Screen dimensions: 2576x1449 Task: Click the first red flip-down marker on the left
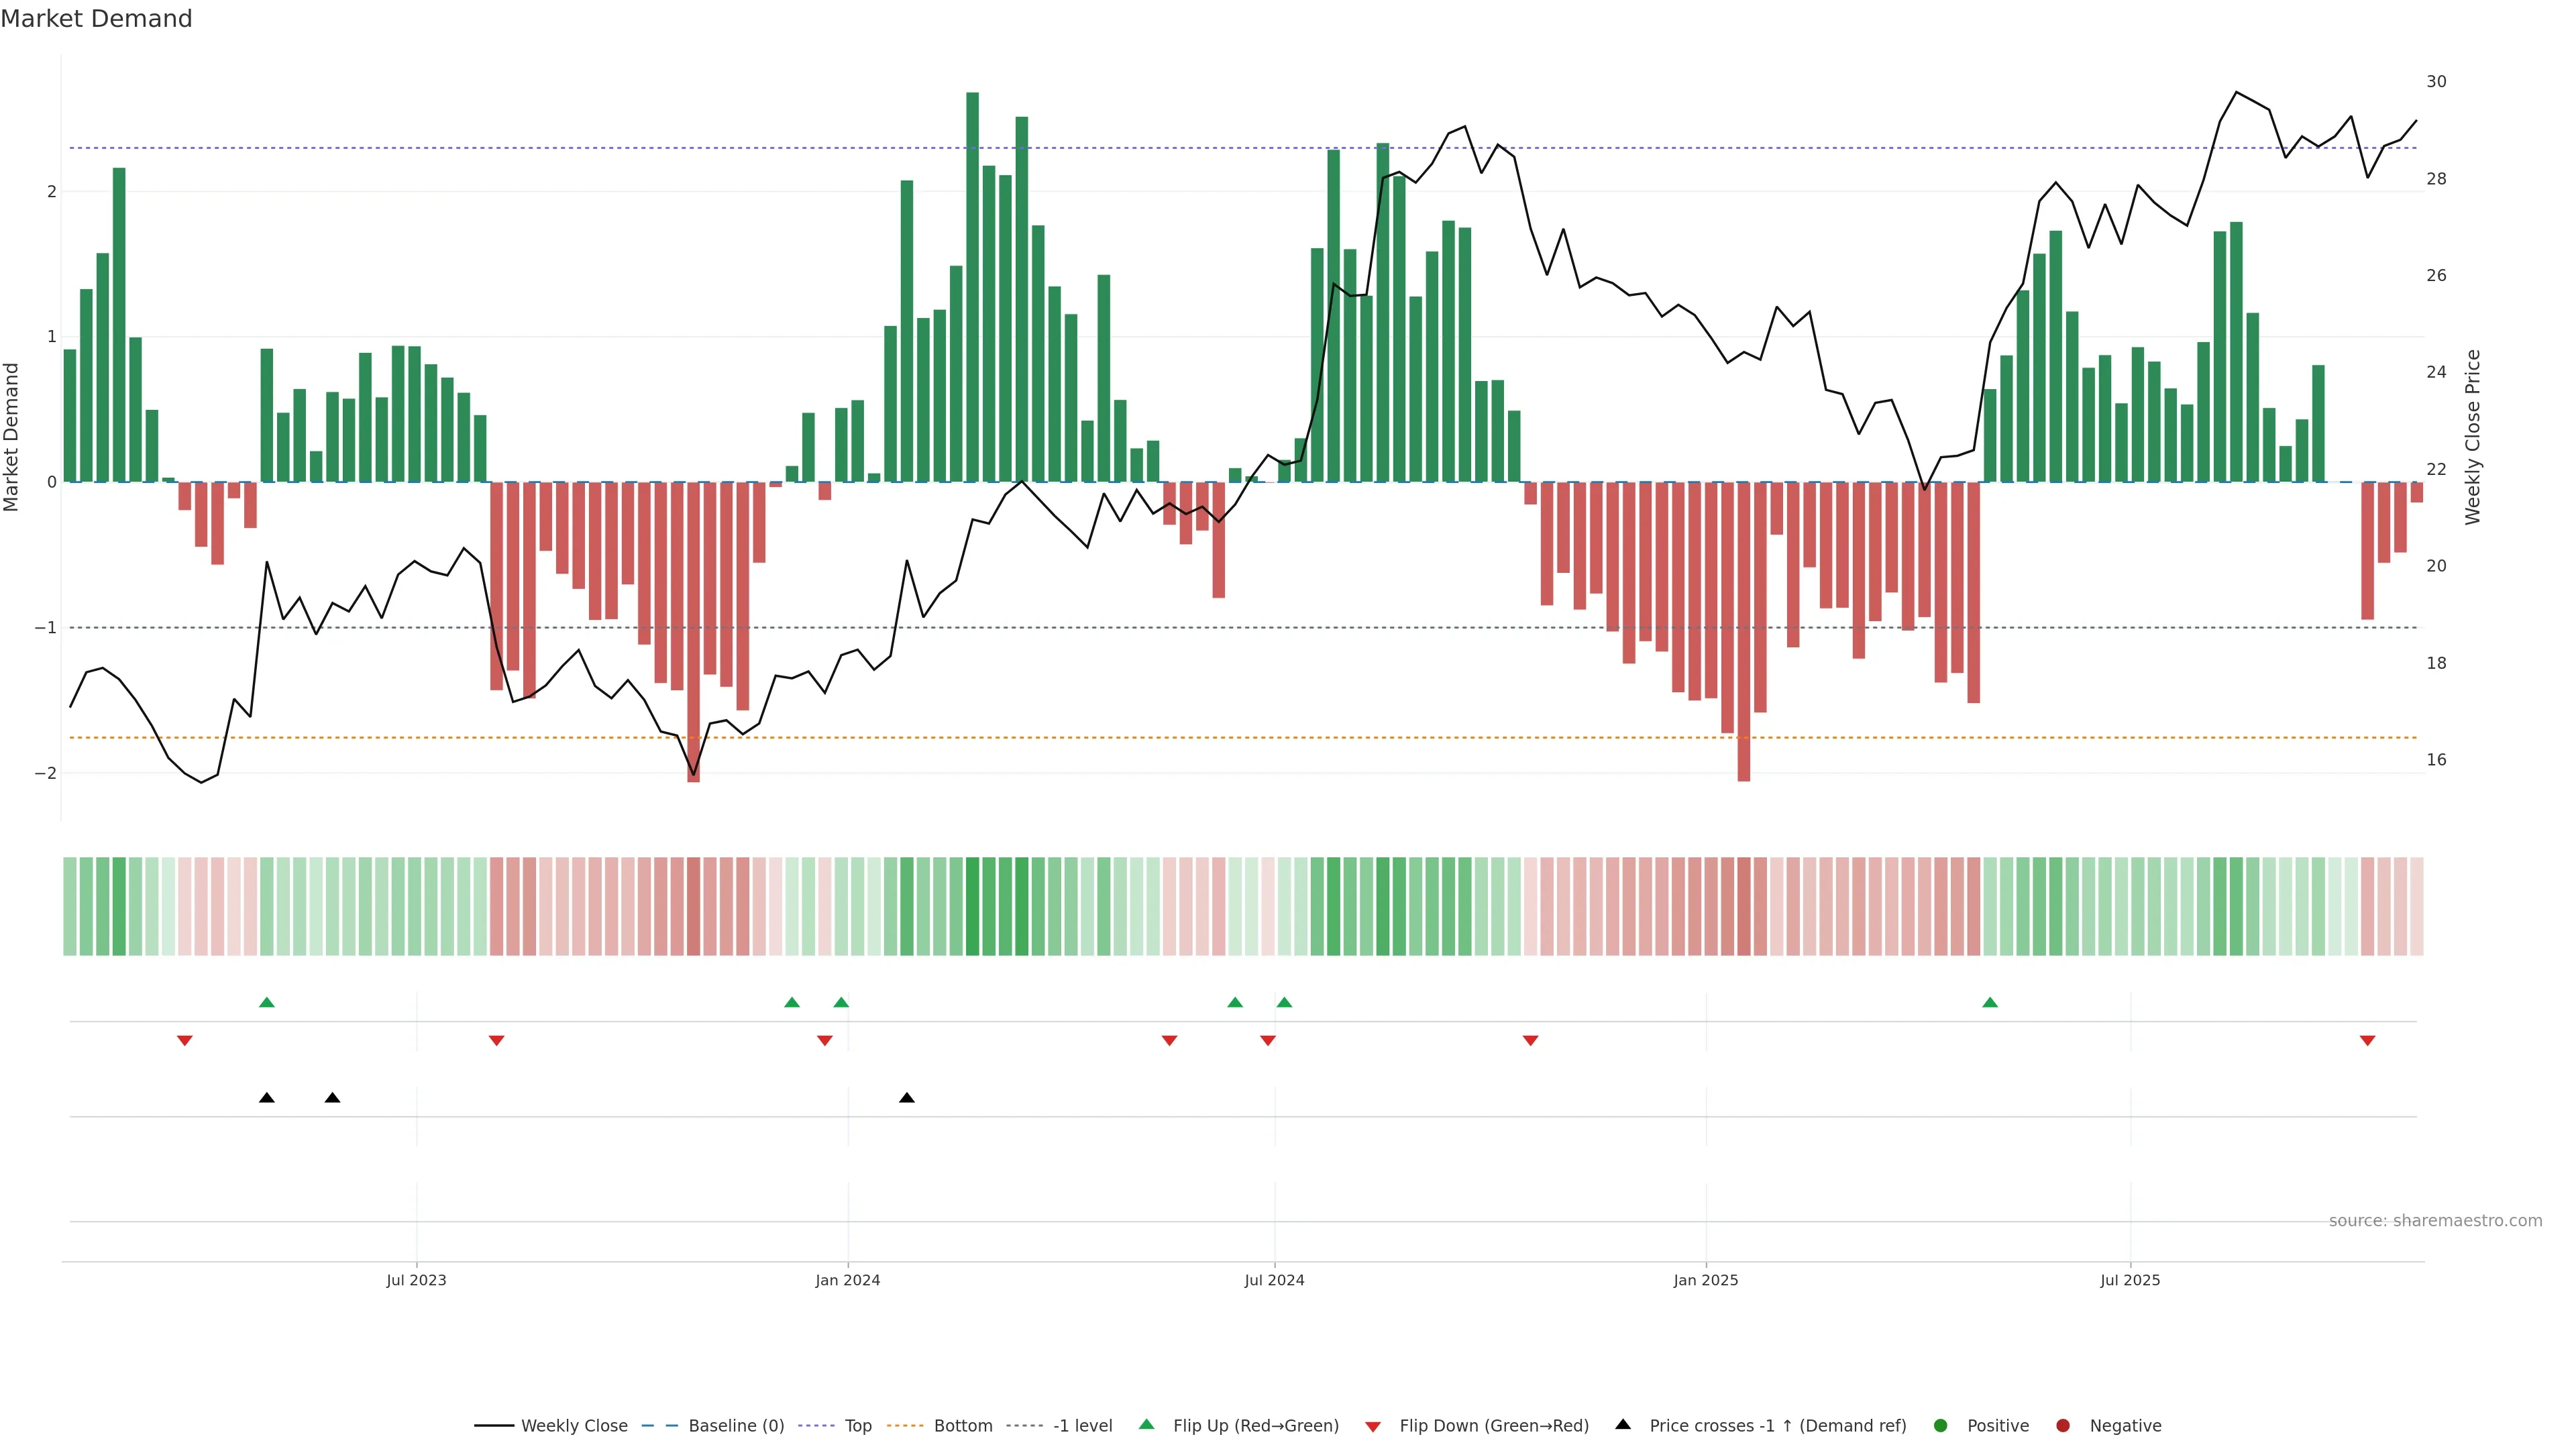click(x=185, y=1041)
